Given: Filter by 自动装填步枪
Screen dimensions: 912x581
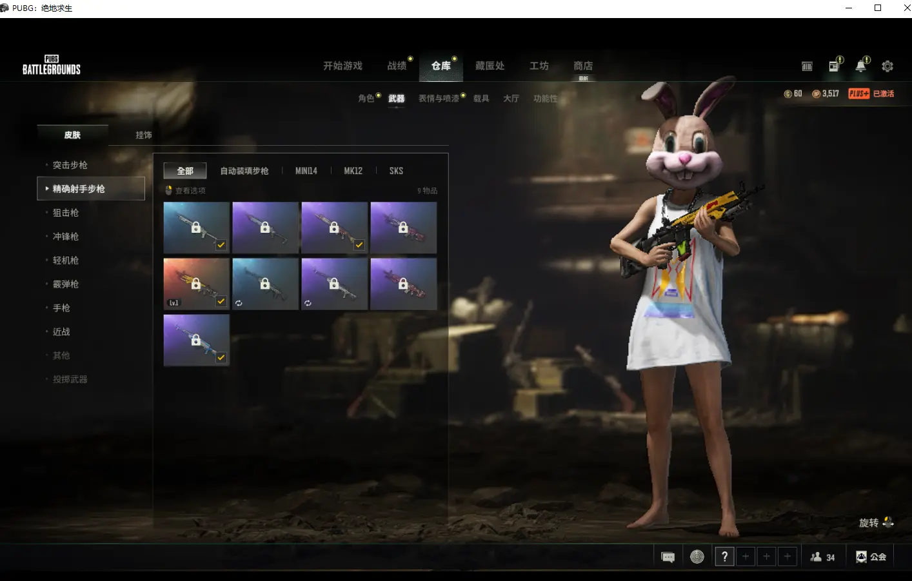Looking at the screenshot, I should (244, 171).
